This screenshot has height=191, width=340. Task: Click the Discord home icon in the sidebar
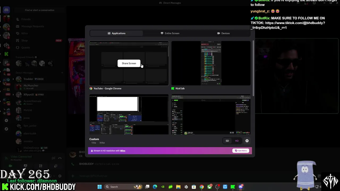(x=6, y=10)
